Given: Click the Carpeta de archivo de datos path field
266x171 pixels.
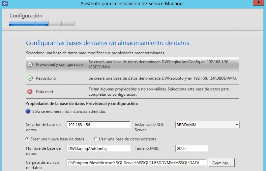Looking at the screenshot, I should coord(136,162).
